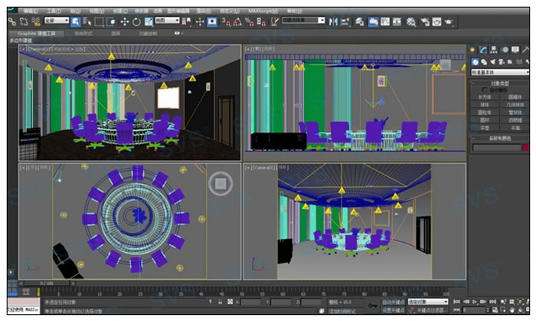Open the Hierarchy panel icon

[493, 50]
